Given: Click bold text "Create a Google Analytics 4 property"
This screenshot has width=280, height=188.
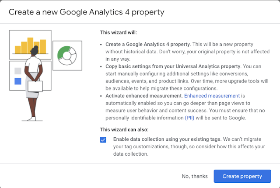Looking at the screenshot, I should tap(146, 45).
